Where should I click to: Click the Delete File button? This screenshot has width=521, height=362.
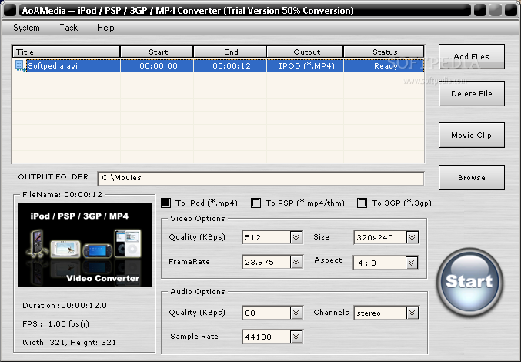point(472,94)
